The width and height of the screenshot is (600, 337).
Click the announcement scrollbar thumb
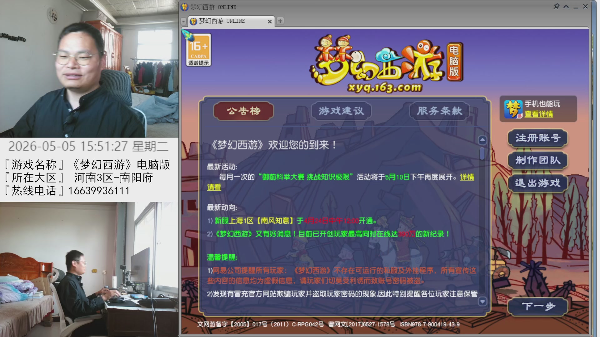tap(482, 154)
